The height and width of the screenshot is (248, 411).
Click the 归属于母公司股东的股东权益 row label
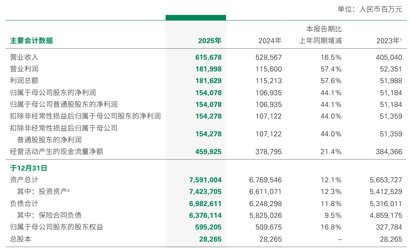tap(56, 227)
